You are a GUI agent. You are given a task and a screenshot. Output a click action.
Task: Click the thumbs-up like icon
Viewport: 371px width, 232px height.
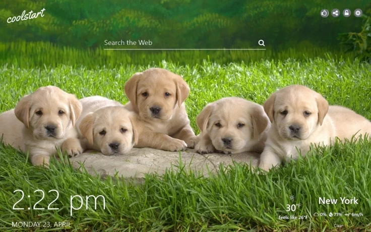[325, 13]
